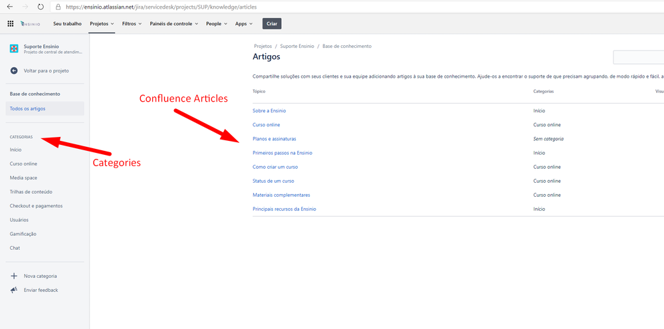Open the People dropdown menu
The width and height of the screenshot is (664, 329).
pyautogui.click(x=217, y=24)
